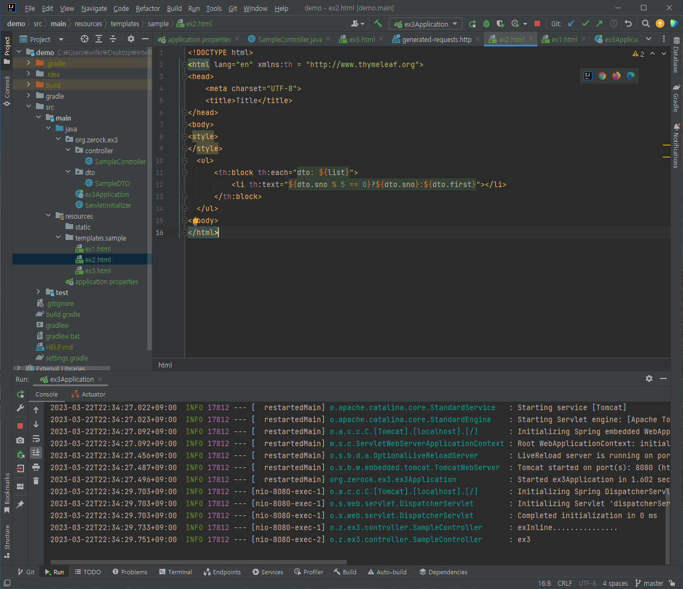Run ex3Application with the rerun icon
Screen dimensions: 683x589
[473, 23]
